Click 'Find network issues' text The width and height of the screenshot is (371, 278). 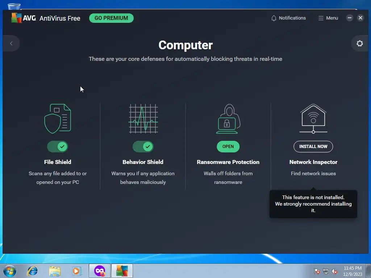pyautogui.click(x=313, y=173)
